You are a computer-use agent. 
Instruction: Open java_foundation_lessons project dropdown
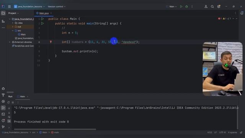[29, 7]
